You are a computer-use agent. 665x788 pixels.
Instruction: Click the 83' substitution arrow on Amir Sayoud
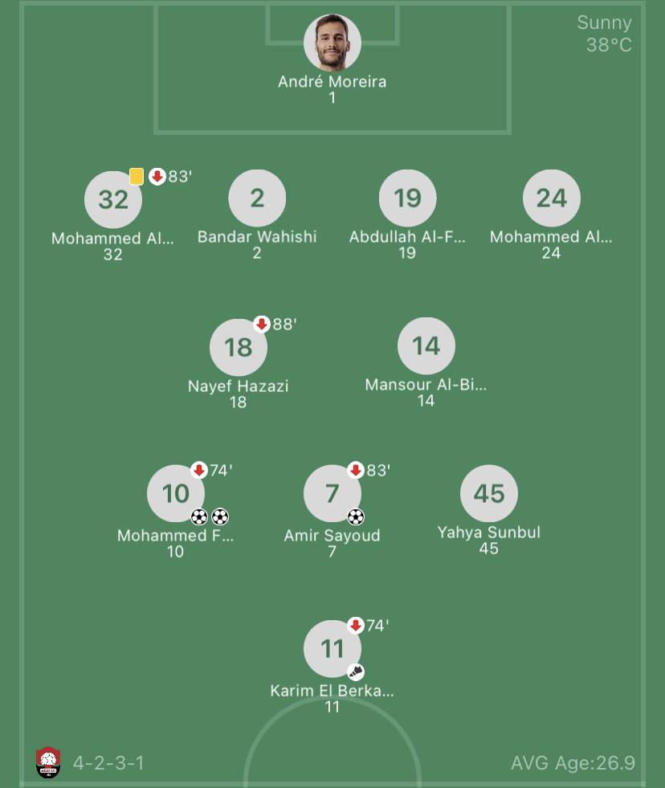(356, 470)
